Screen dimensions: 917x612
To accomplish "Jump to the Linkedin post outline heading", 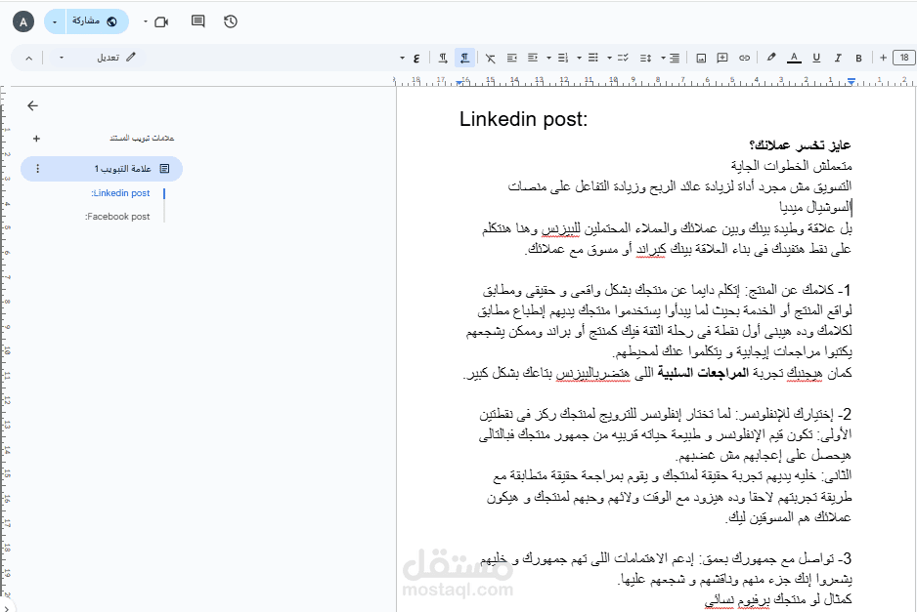I will click(120, 193).
